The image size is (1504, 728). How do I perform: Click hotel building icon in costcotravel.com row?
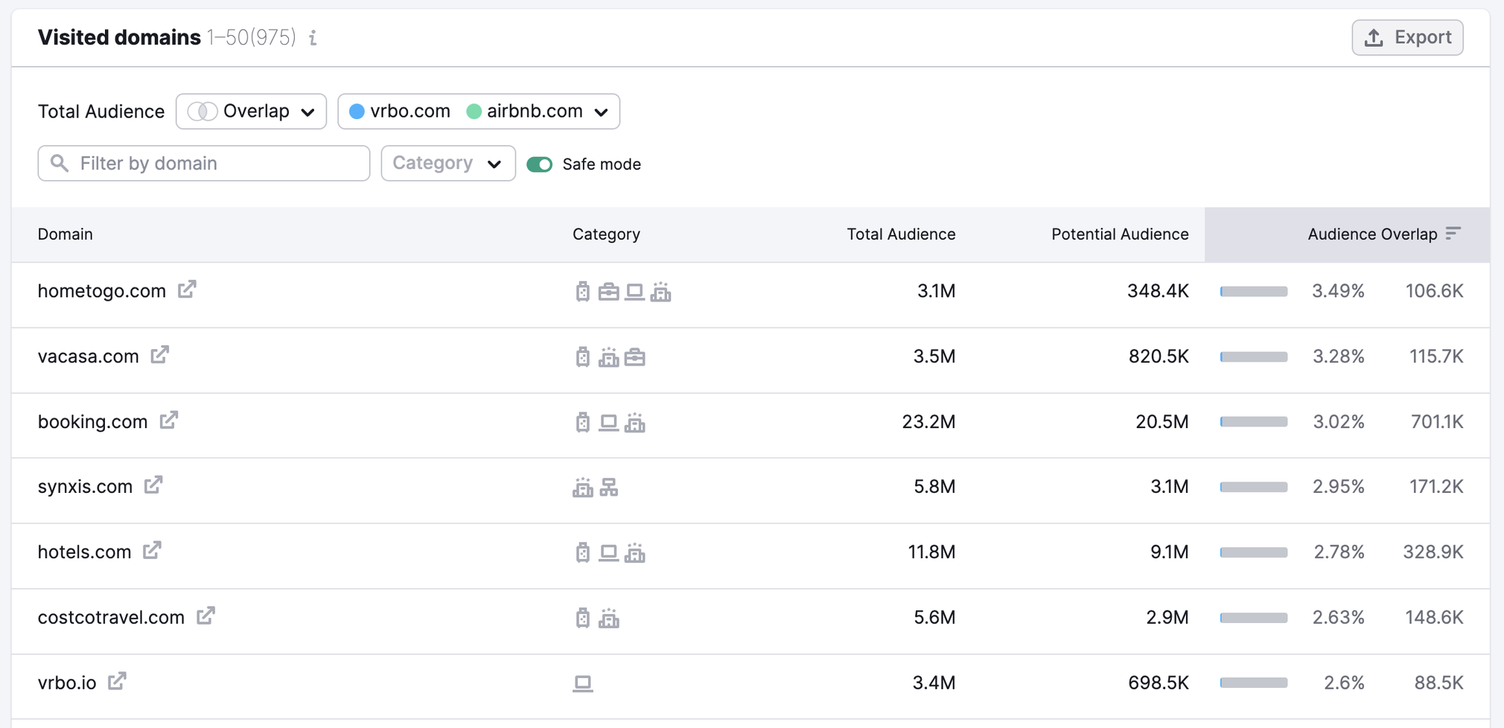(x=609, y=619)
